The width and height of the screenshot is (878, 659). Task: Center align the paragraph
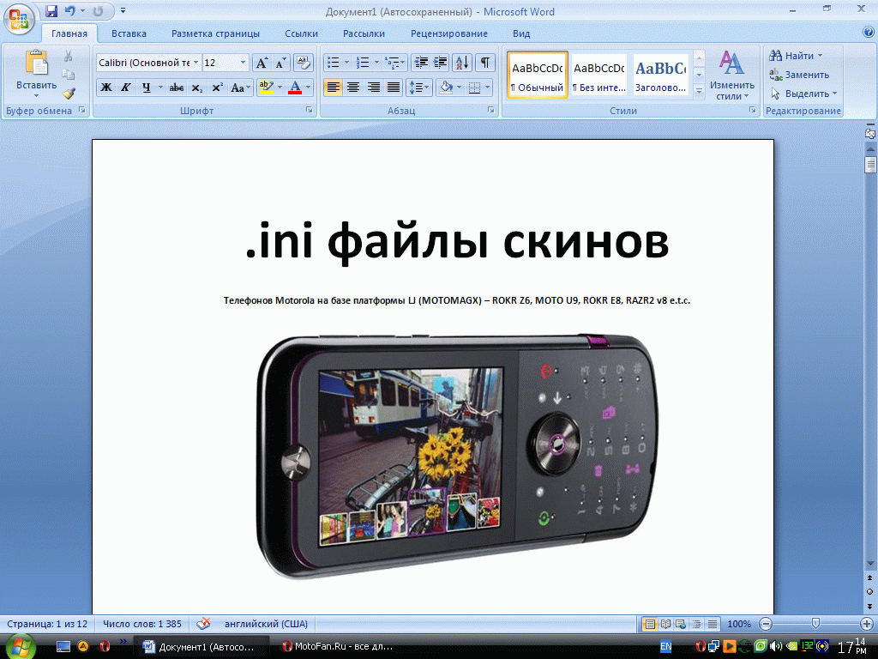point(353,88)
